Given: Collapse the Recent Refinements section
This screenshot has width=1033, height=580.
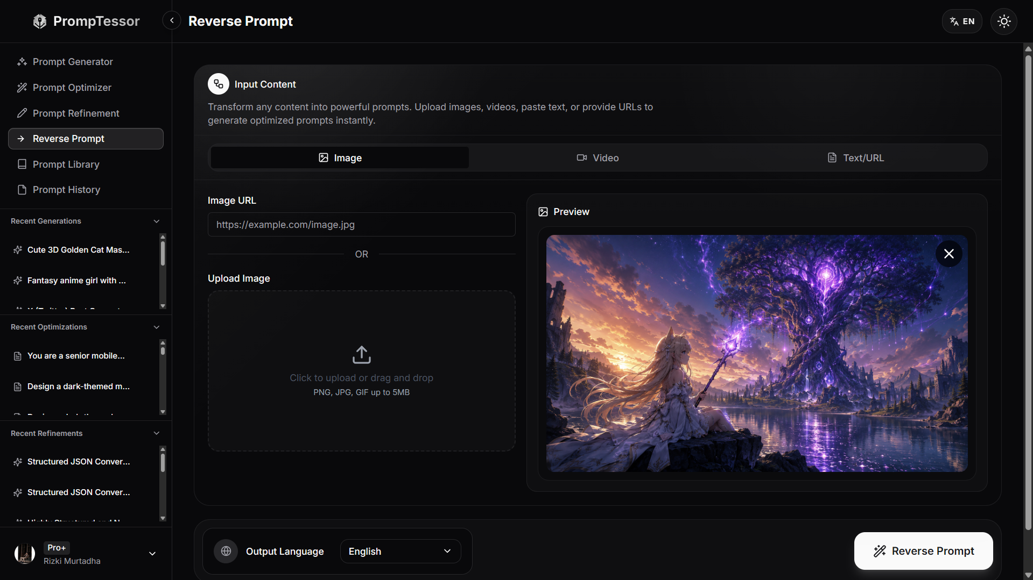Looking at the screenshot, I should click(157, 433).
